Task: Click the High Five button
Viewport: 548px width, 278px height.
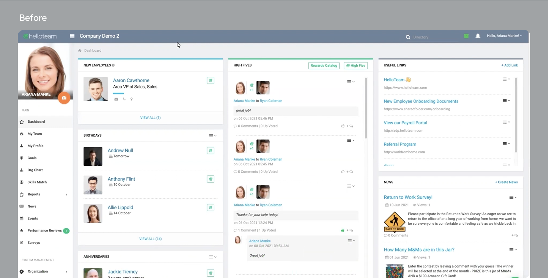Action: click(356, 66)
